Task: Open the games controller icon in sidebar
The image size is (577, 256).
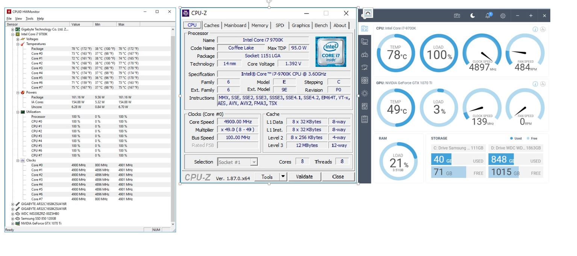Action: [365, 55]
